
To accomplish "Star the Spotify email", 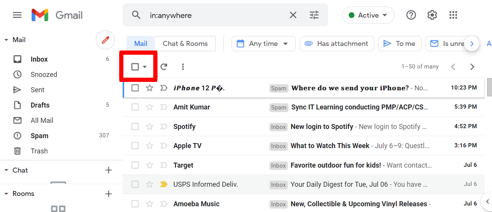I will pos(149,126).
